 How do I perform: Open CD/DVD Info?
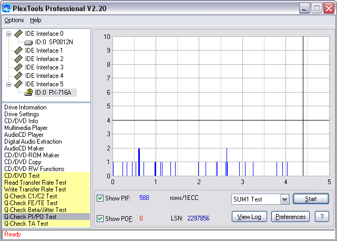[21, 121]
